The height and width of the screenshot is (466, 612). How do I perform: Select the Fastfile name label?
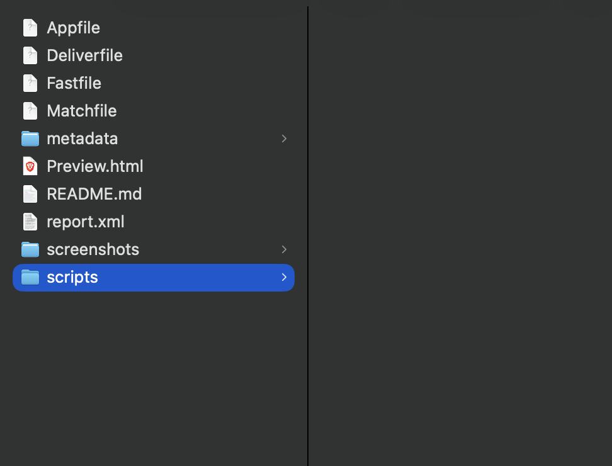click(x=74, y=83)
